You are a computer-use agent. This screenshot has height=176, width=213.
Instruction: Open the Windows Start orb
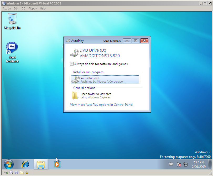(x=9, y=164)
